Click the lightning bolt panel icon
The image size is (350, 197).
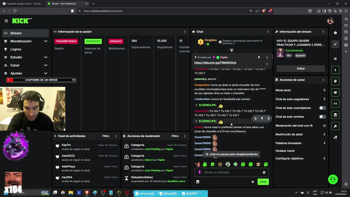pos(335,70)
